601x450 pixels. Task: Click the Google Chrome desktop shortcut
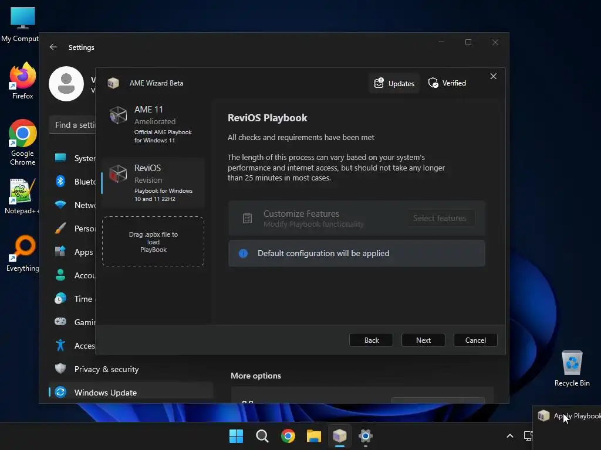23,142
